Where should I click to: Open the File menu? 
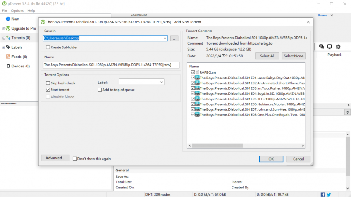pos(5,10)
